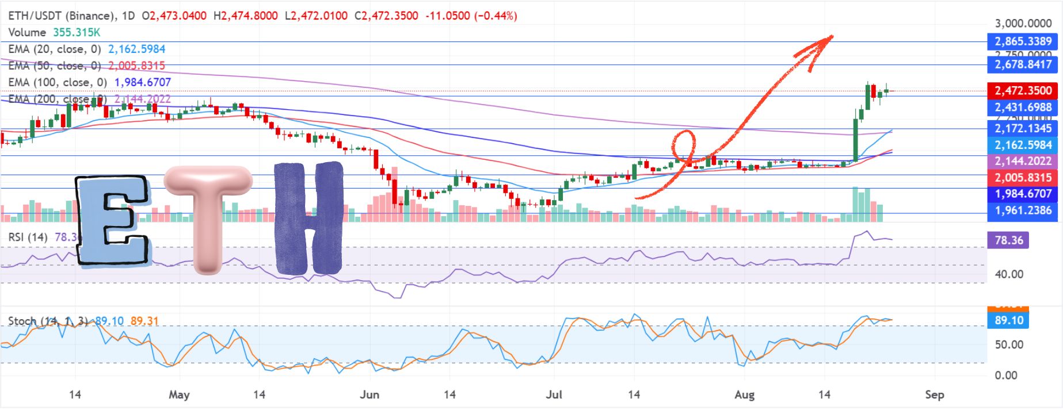Click EMA 50 legend value 2,005.8315
The height and width of the screenshot is (414, 1063).
[x=137, y=66]
